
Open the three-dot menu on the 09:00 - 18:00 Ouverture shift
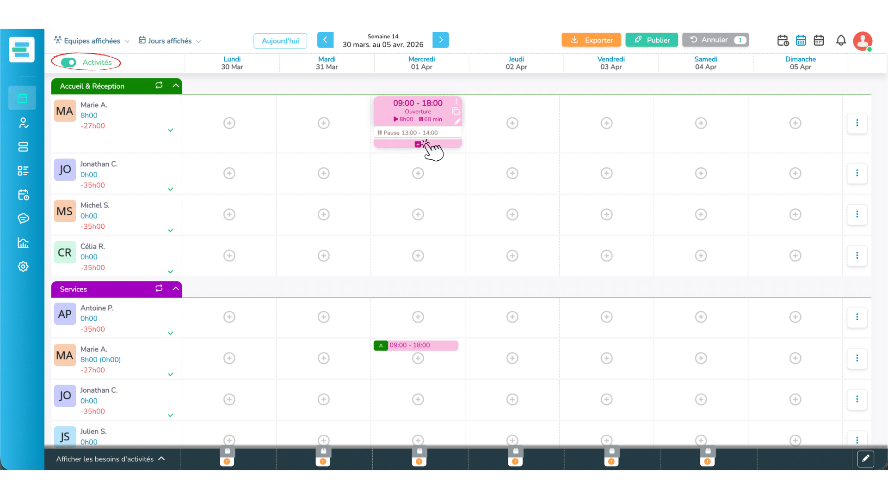coord(456,101)
